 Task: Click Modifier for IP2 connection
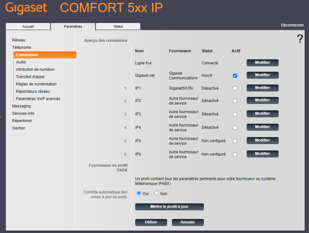[x=262, y=100]
